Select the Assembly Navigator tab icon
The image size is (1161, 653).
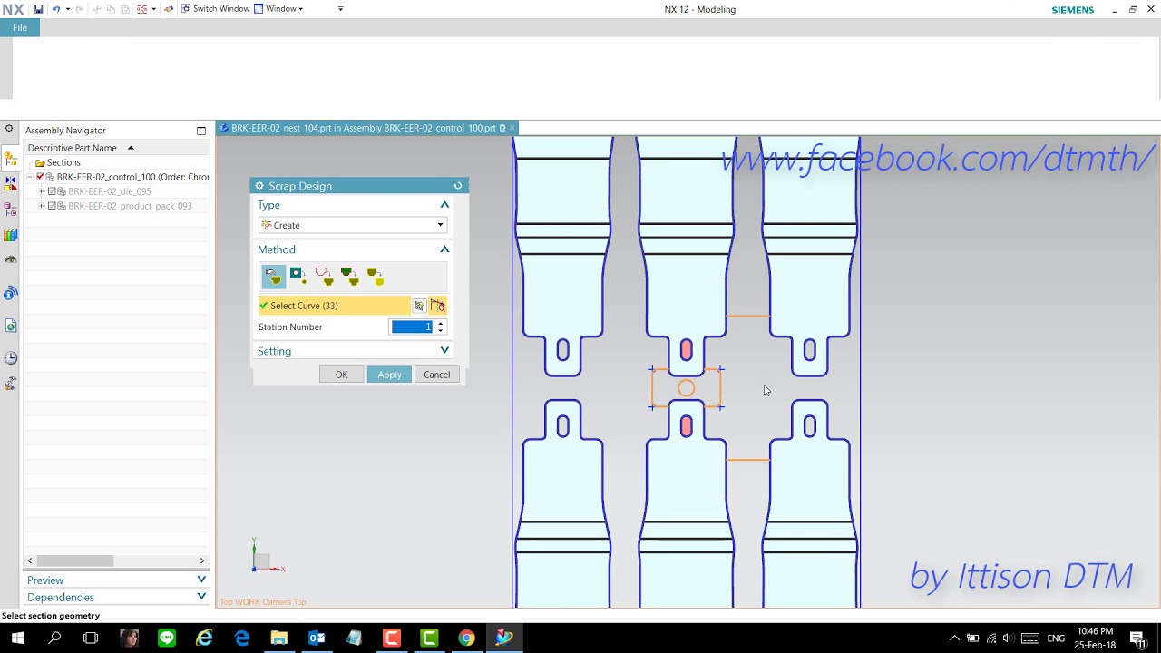click(x=10, y=159)
